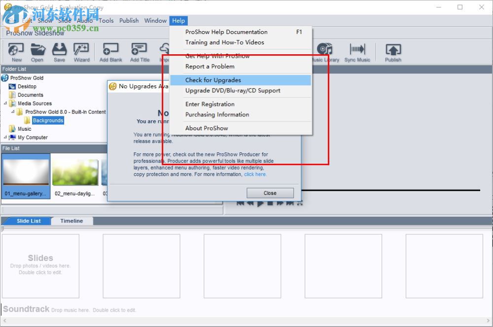The image size is (493, 327).
Task: Click the first empty Slides placeholder
Action: pos(40,266)
